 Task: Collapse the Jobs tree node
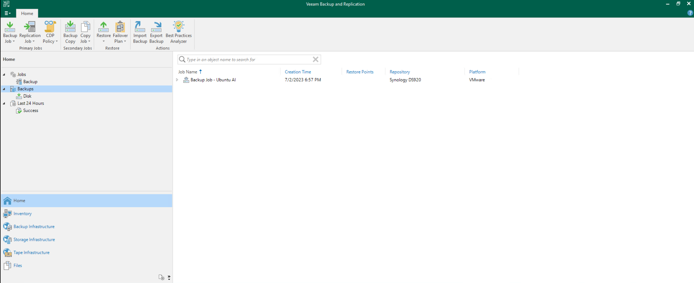(4, 75)
